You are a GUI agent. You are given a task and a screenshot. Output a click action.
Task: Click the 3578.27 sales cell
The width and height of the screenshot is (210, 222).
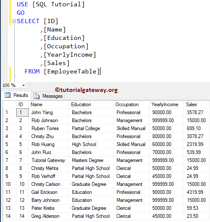pos(197,112)
